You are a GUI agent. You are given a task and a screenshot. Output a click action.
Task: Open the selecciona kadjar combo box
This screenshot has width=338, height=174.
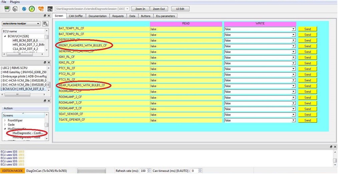[21, 23]
